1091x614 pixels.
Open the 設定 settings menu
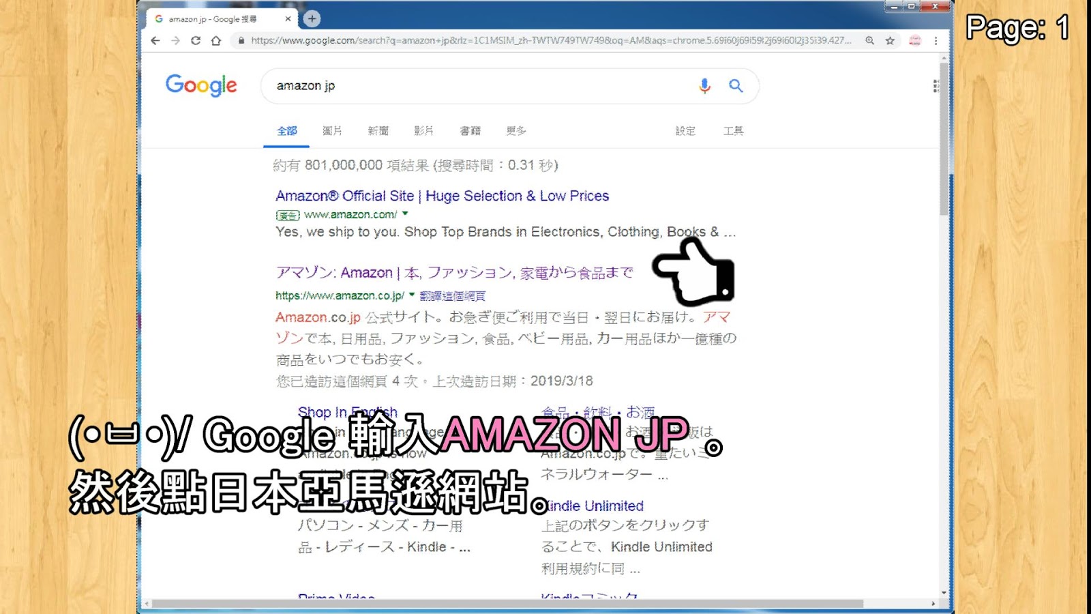685,131
